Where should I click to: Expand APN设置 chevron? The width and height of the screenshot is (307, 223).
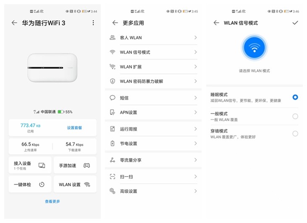(x=195, y=112)
